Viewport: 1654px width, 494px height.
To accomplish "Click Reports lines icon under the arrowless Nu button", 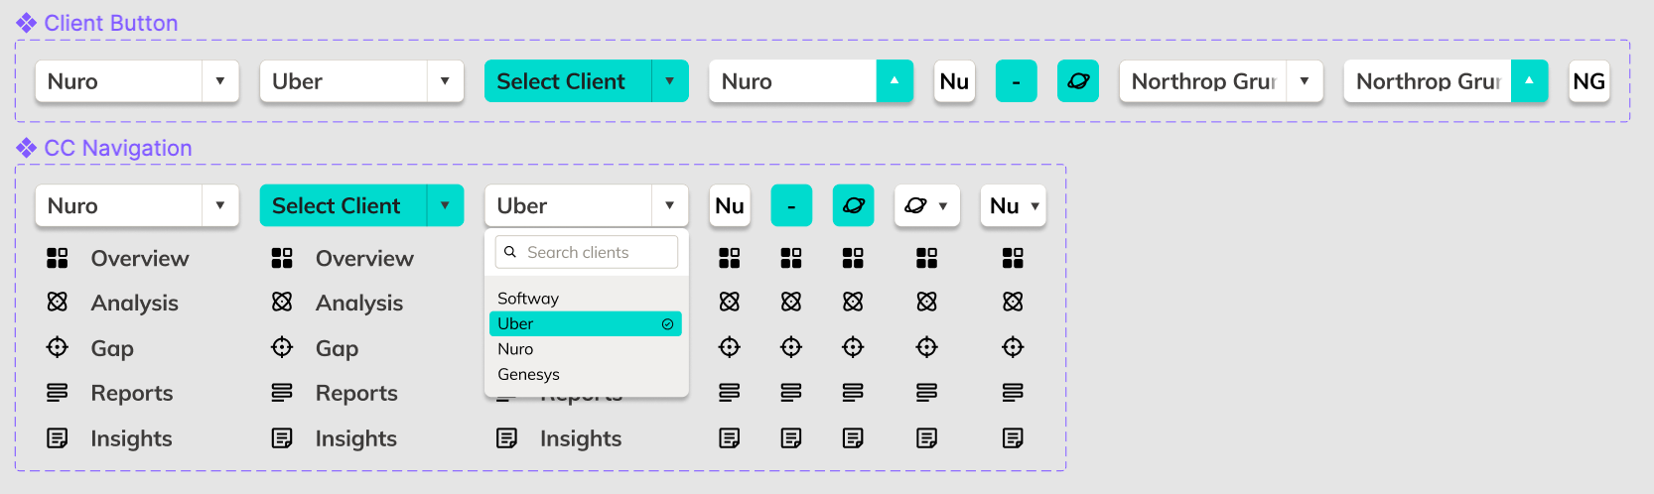I will (730, 393).
